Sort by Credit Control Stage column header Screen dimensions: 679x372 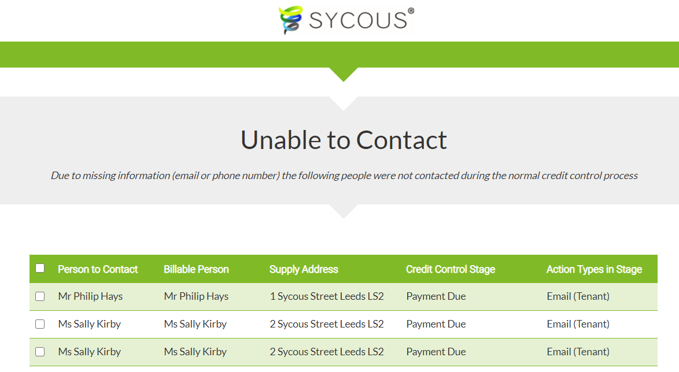[451, 269]
